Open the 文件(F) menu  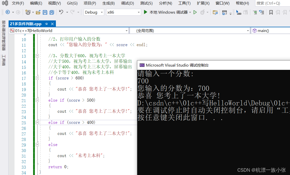tap(18, 3)
